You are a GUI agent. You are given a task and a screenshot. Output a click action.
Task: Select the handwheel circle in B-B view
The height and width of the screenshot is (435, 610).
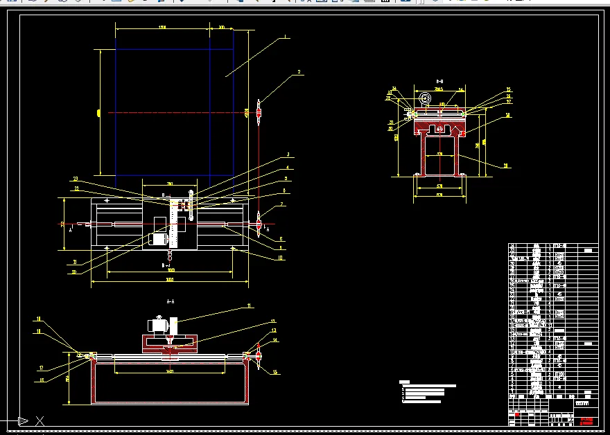425,98
